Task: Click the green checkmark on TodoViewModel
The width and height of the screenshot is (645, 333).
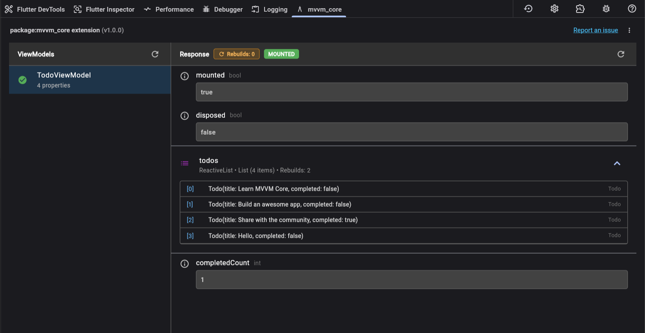Action: coord(22,80)
